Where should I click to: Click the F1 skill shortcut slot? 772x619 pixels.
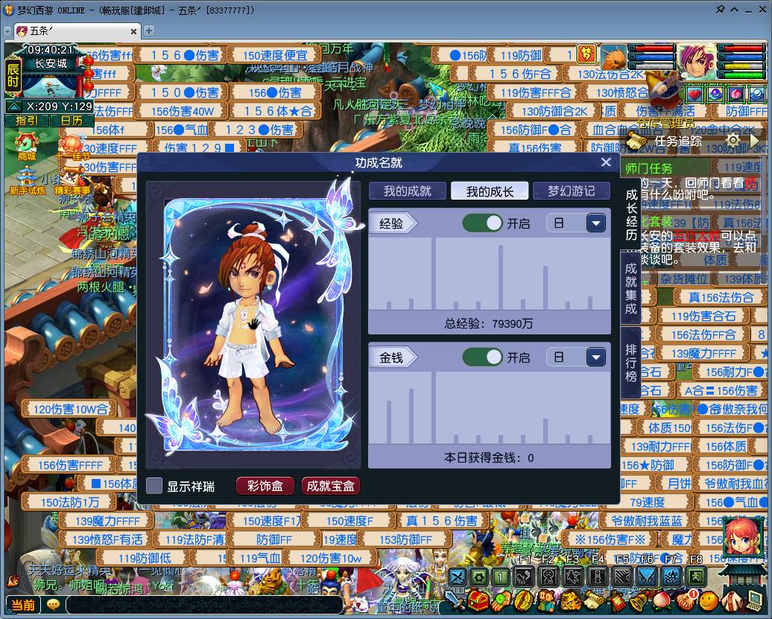(x=524, y=577)
